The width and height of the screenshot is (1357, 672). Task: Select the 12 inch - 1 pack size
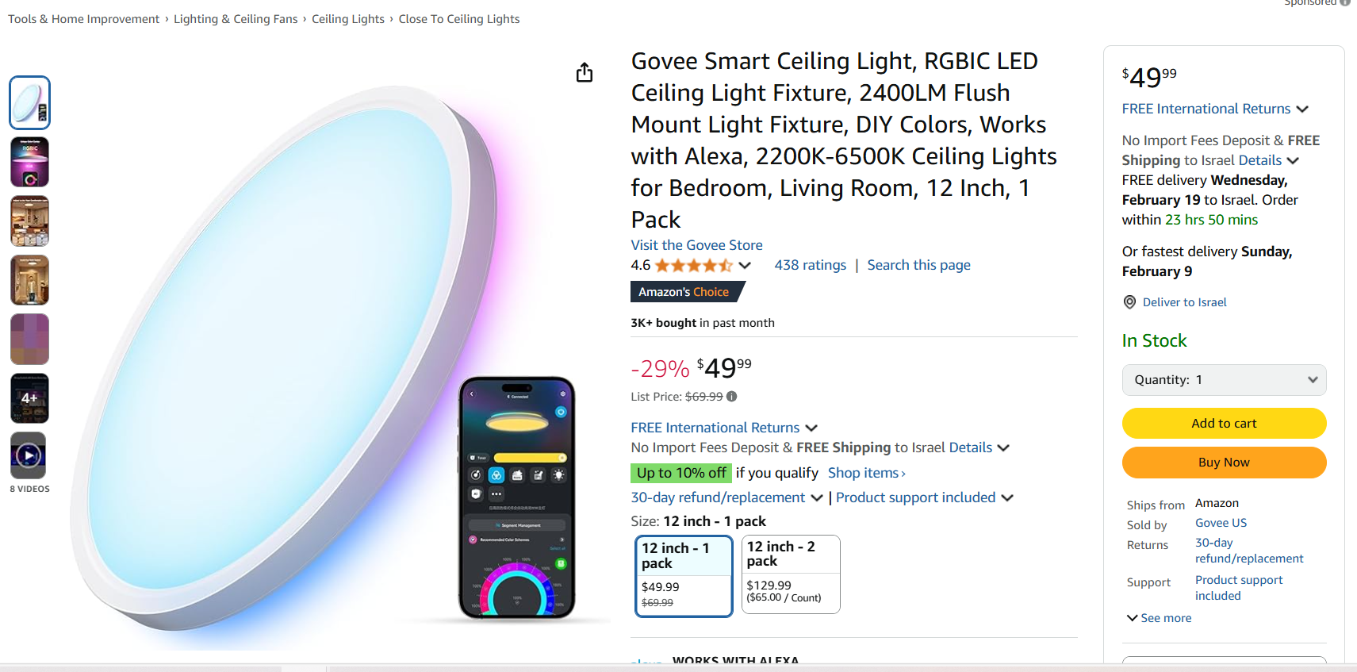coord(683,575)
